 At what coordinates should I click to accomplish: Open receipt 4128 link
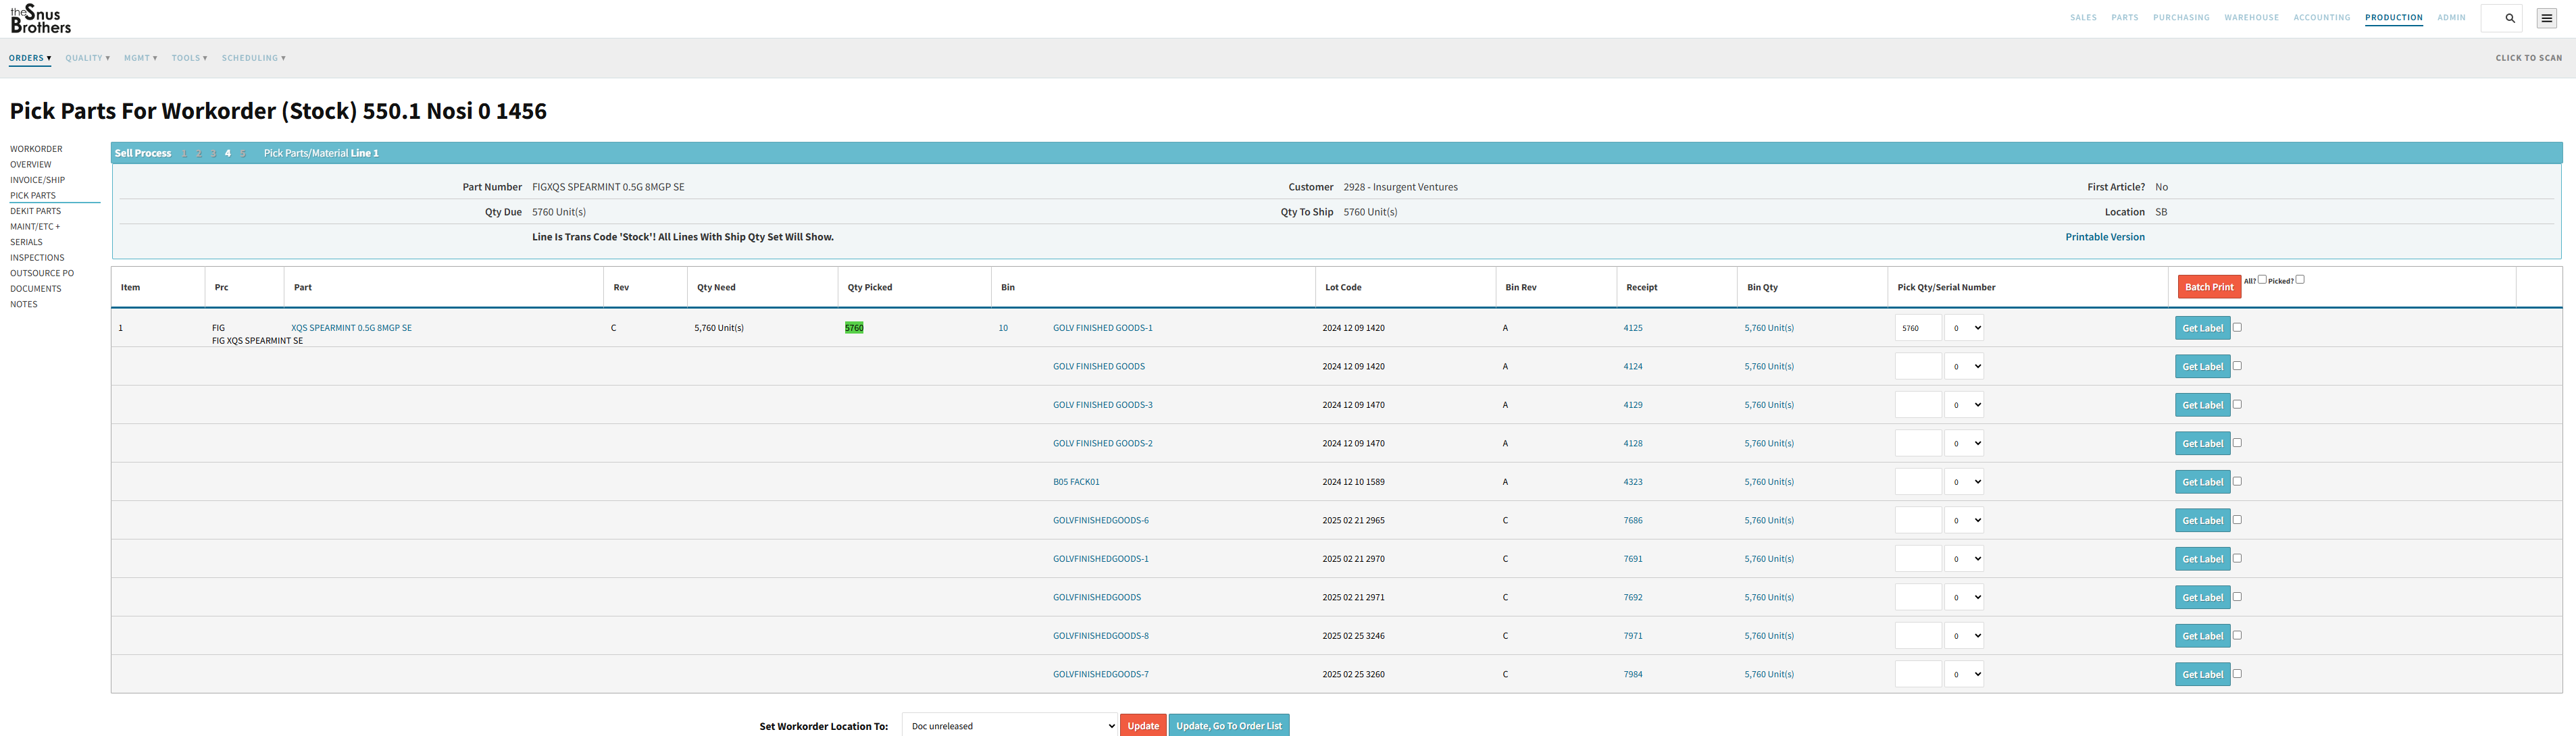pos(1633,443)
